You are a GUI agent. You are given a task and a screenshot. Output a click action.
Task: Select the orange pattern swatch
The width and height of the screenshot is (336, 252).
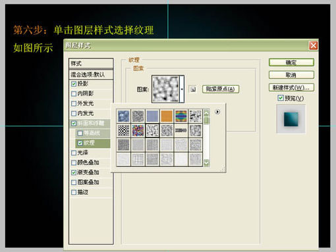point(167,116)
